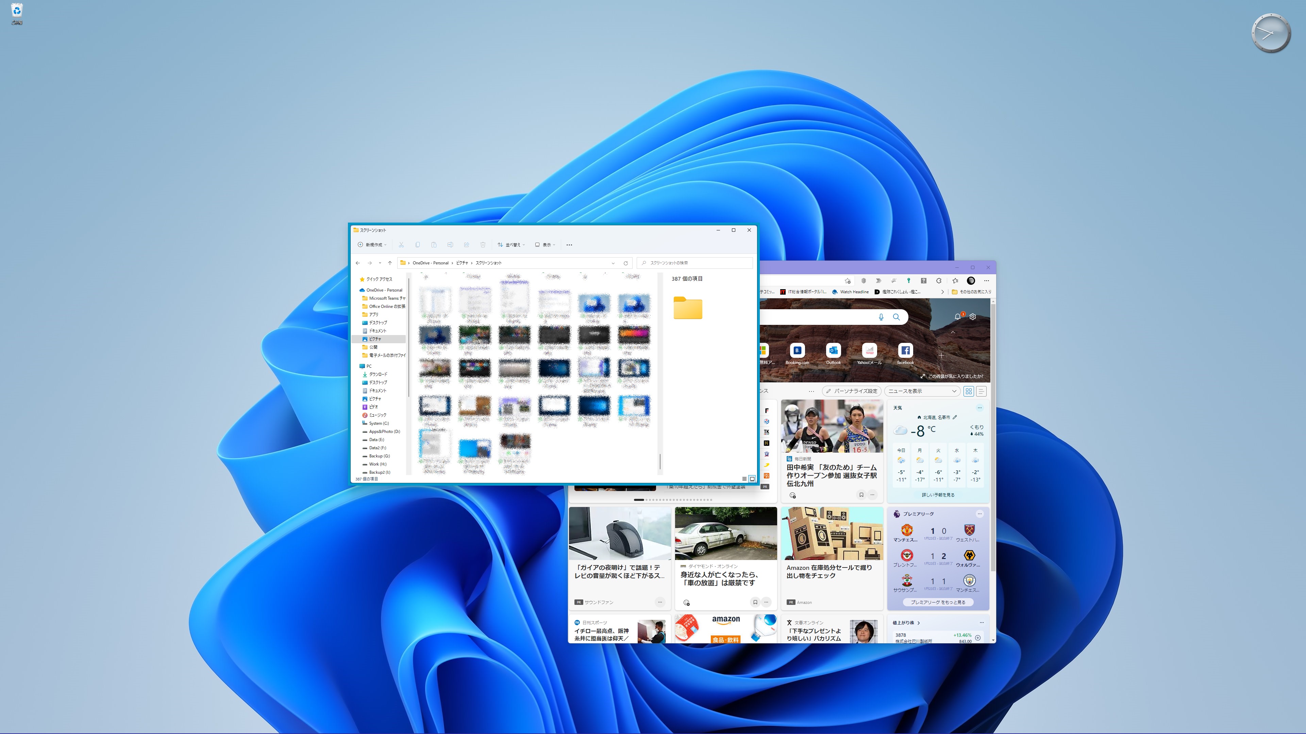Open the 新規作成 dropdown in Explorer
The width and height of the screenshot is (1306, 734).
(373, 245)
